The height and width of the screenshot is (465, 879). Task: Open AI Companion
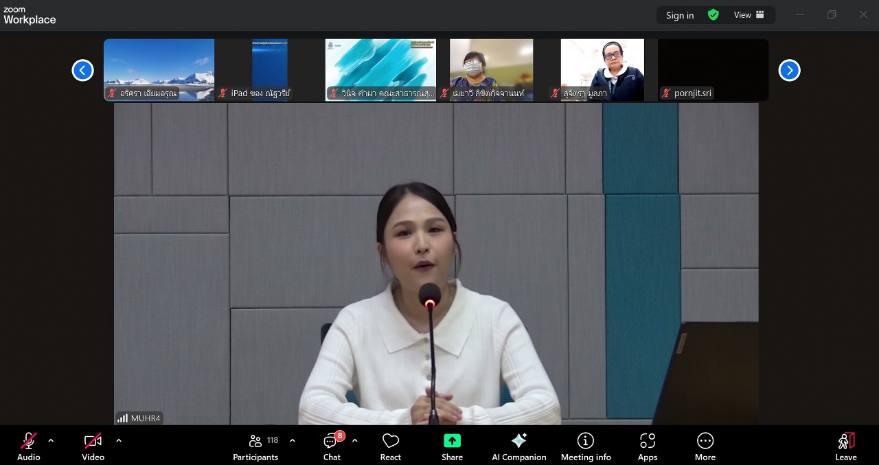pyautogui.click(x=518, y=446)
